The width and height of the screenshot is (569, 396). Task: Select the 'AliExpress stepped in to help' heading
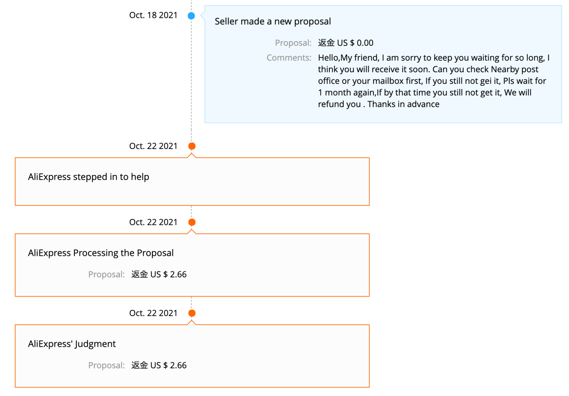click(x=88, y=177)
